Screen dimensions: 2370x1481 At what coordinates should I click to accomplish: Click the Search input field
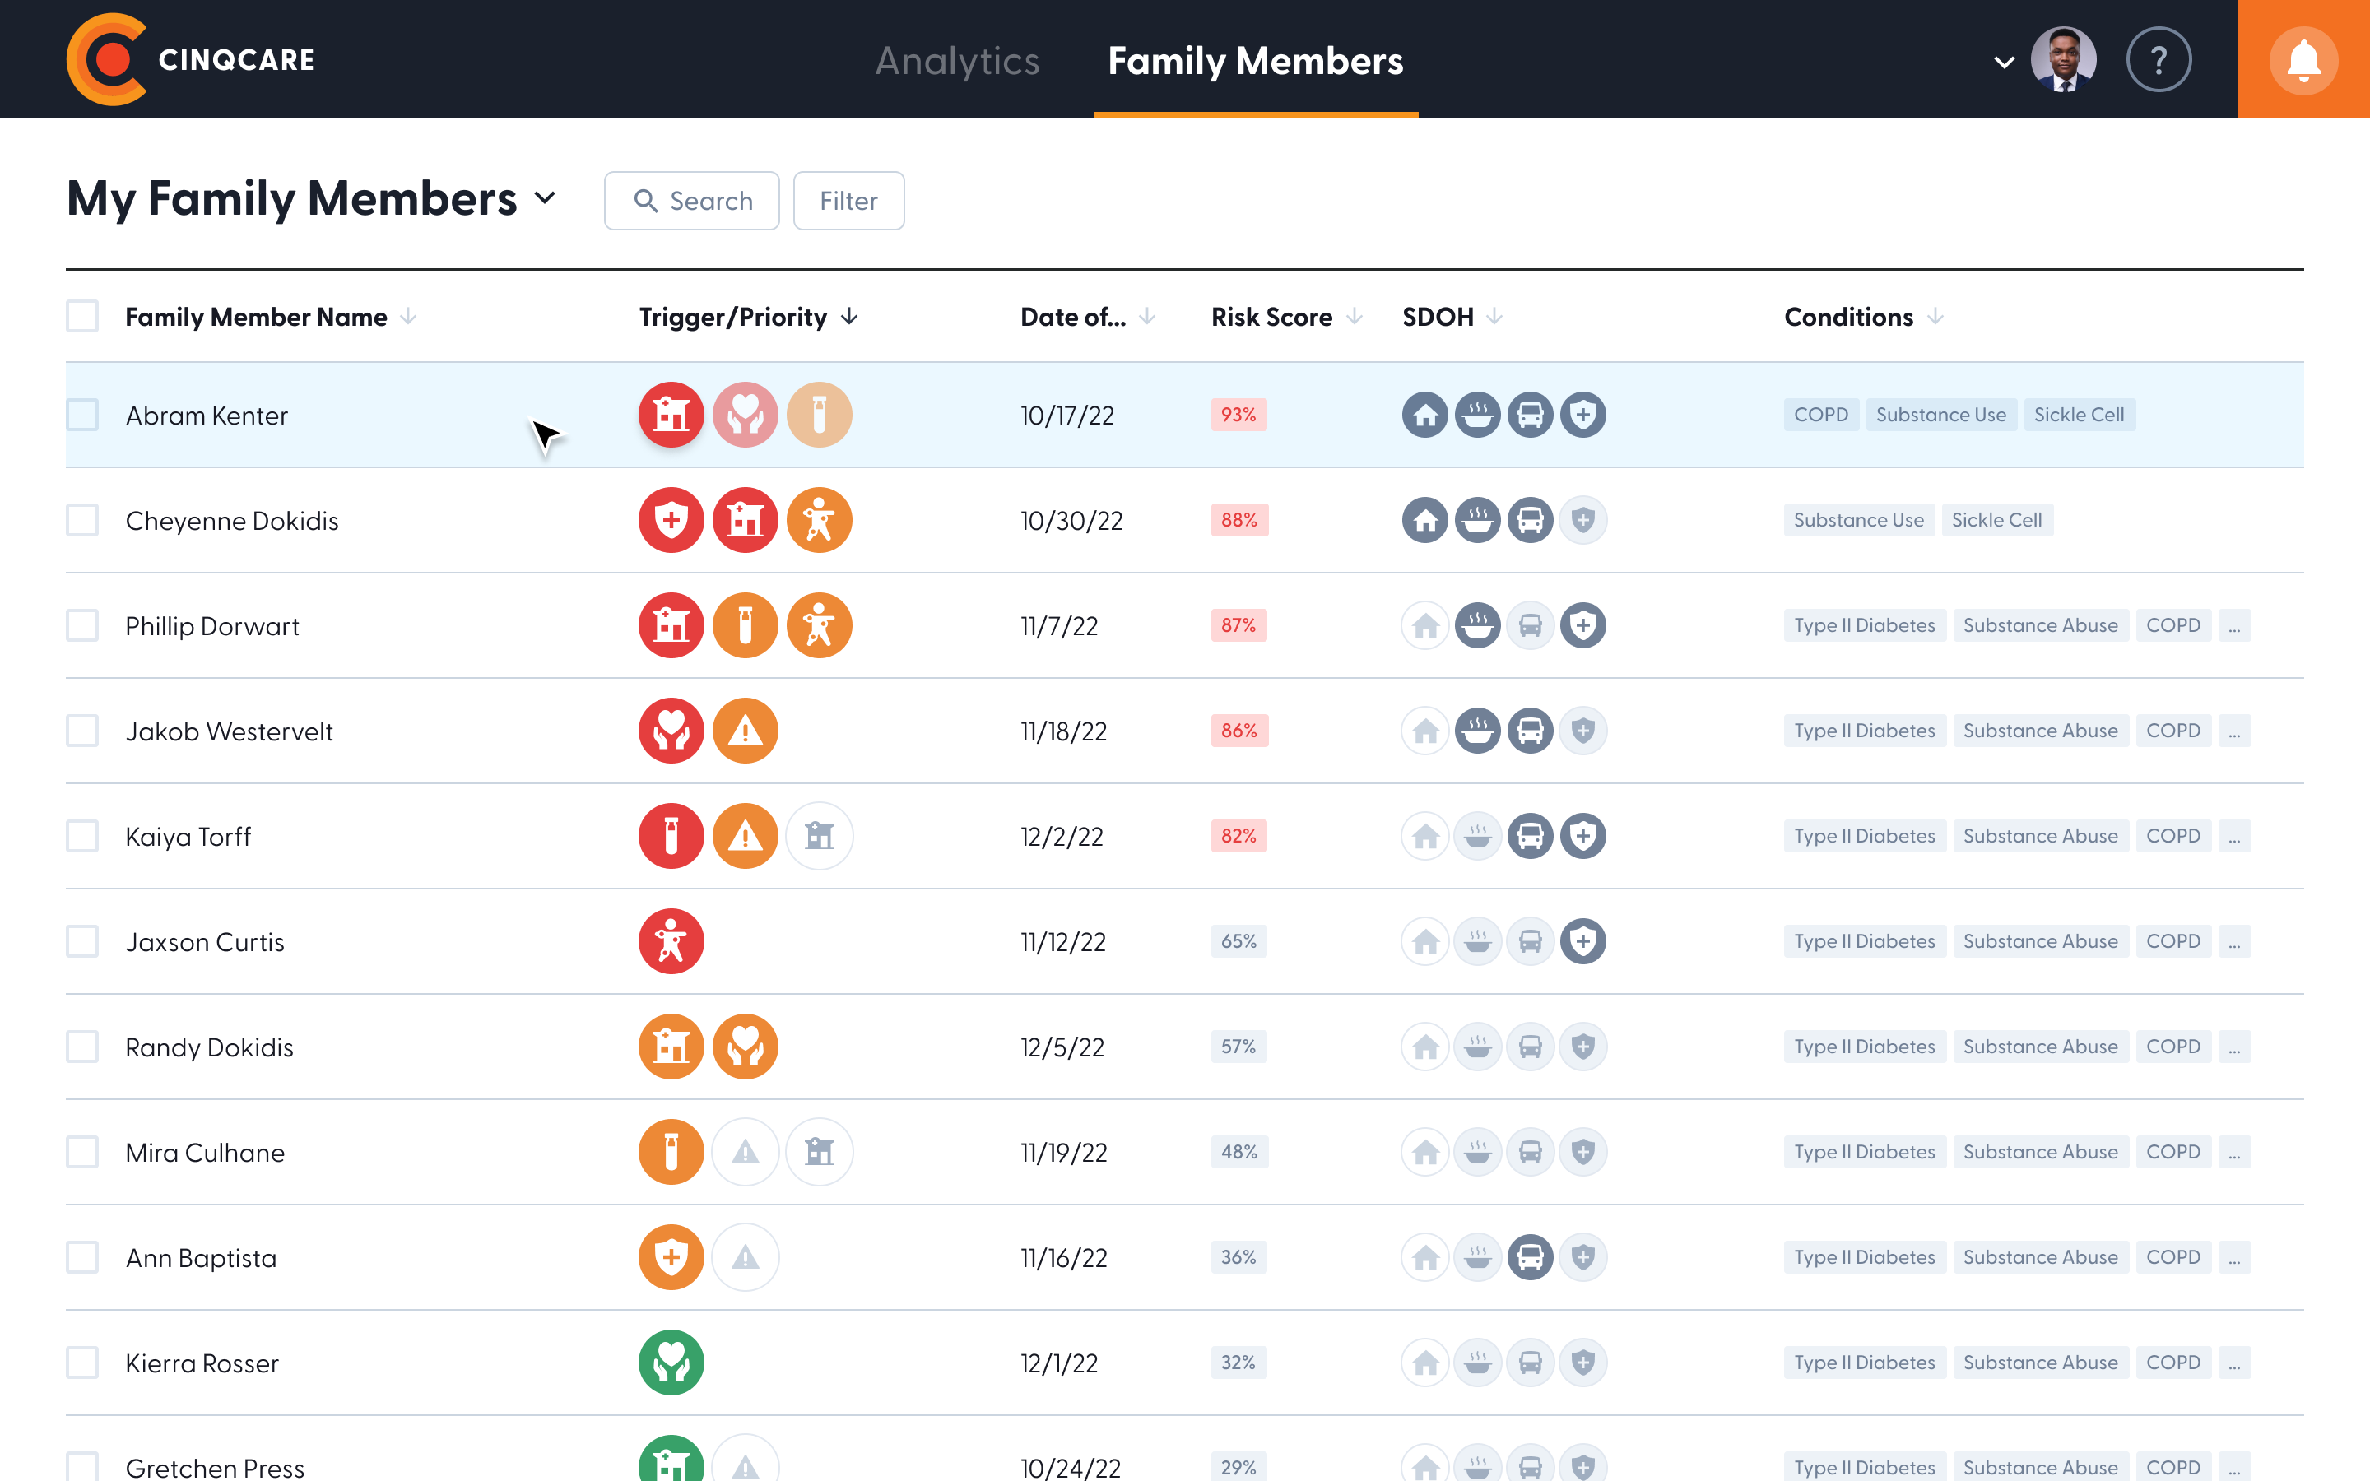point(691,201)
